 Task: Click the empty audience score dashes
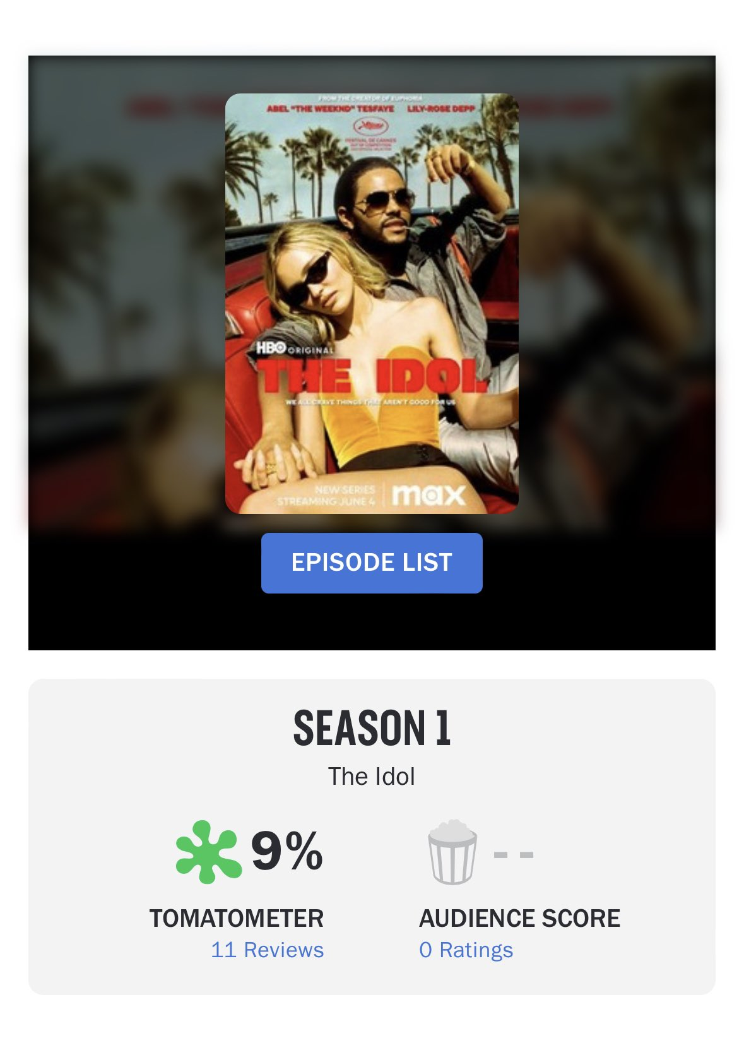[514, 854]
